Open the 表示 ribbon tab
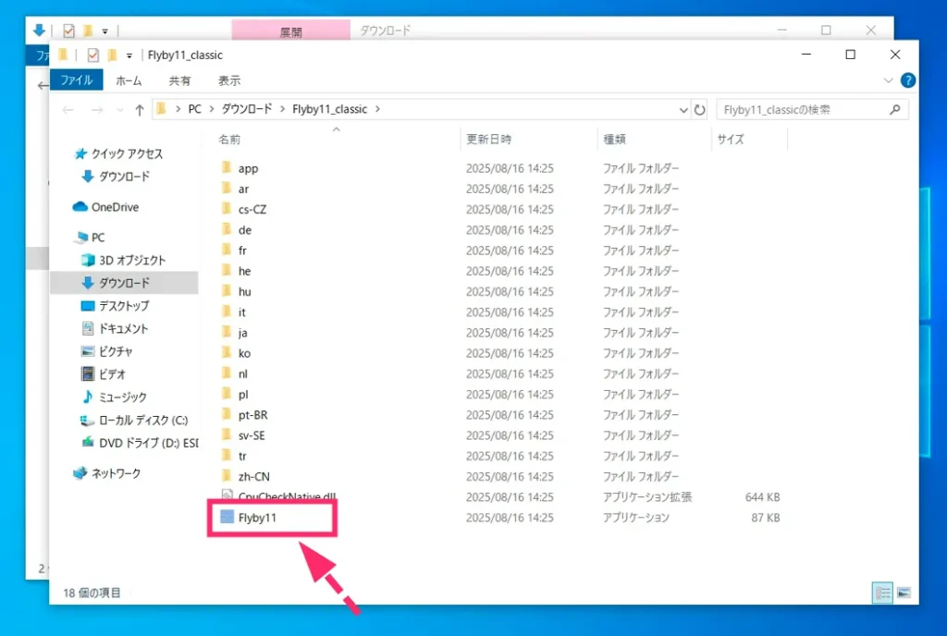The height and width of the screenshot is (636, 947). (x=229, y=80)
